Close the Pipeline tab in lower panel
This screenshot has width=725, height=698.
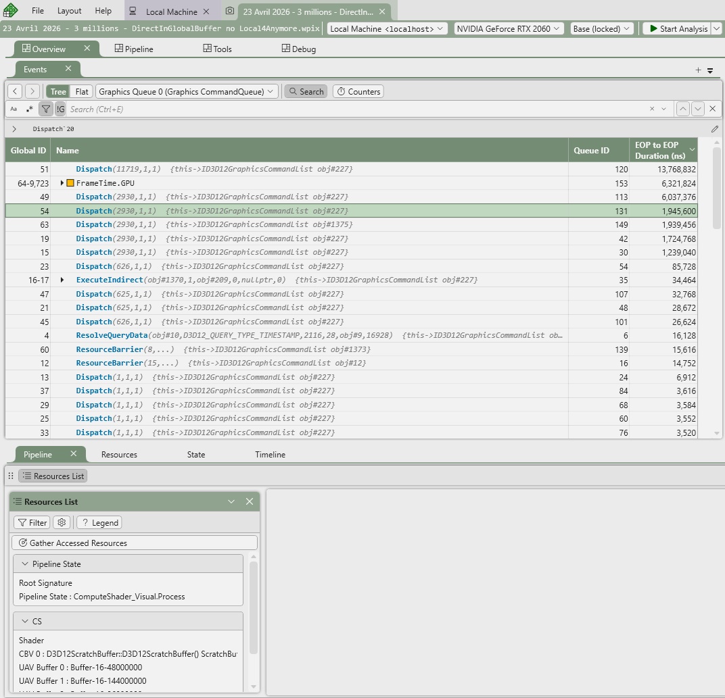[x=74, y=453]
